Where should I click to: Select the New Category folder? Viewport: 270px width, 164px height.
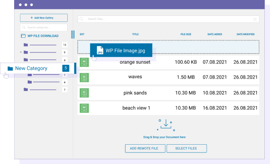(x=38, y=68)
